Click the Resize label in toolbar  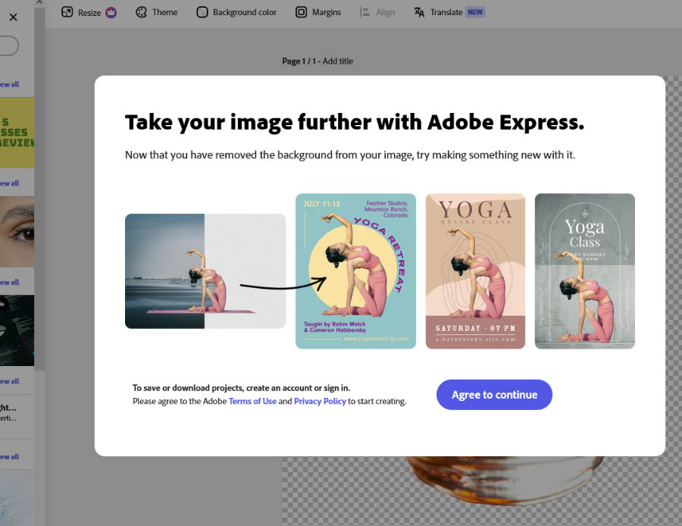(x=89, y=13)
